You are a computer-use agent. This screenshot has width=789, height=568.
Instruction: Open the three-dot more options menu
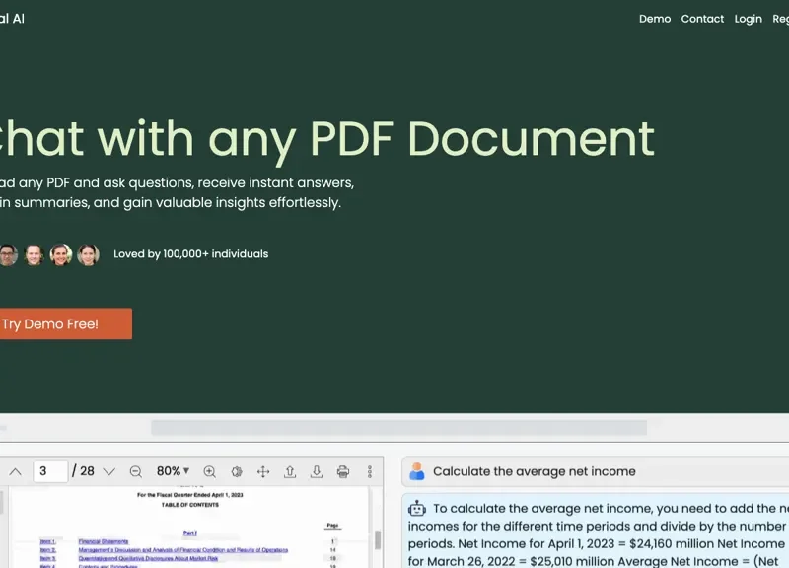click(370, 471)
